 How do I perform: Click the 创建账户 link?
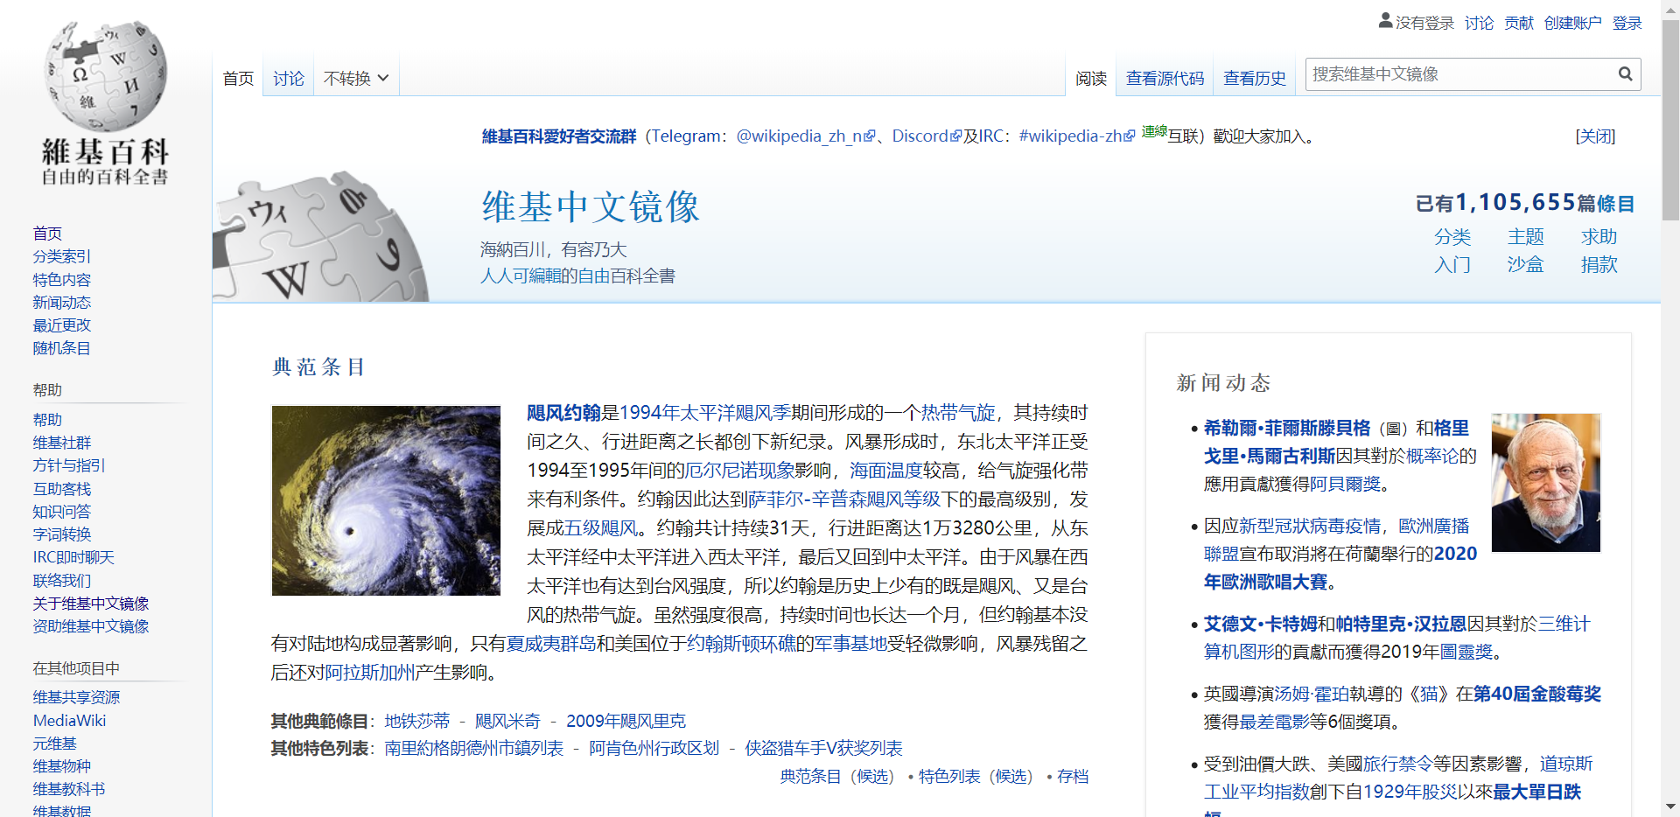[x=1572, y=23]
